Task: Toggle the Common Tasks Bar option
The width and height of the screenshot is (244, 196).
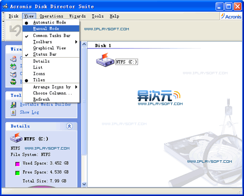Action: click(x=51, y=36)
